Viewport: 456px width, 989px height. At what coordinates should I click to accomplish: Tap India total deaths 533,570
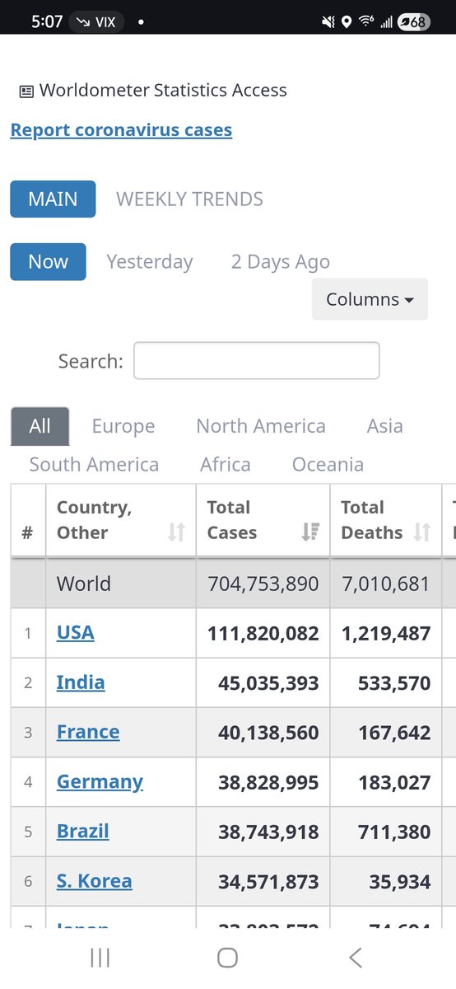click(x=394, y=683)
